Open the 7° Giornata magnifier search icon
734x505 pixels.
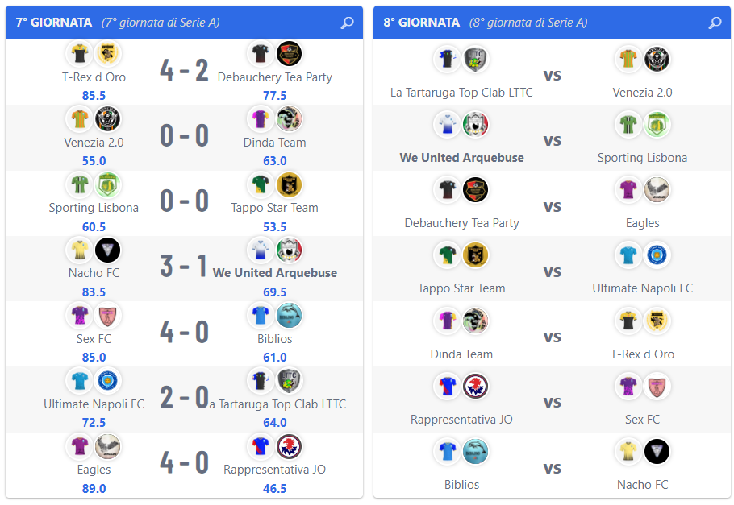(x=347, y=23)
